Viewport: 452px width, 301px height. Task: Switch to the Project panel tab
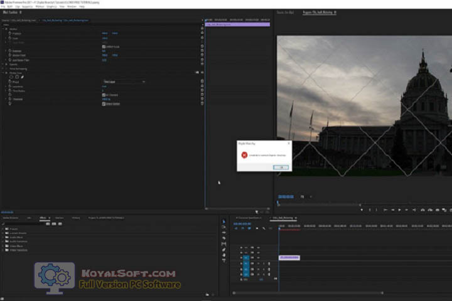pos(106,218)
